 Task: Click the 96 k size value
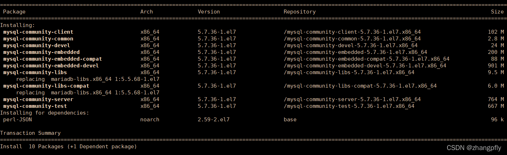click(497, 120)
